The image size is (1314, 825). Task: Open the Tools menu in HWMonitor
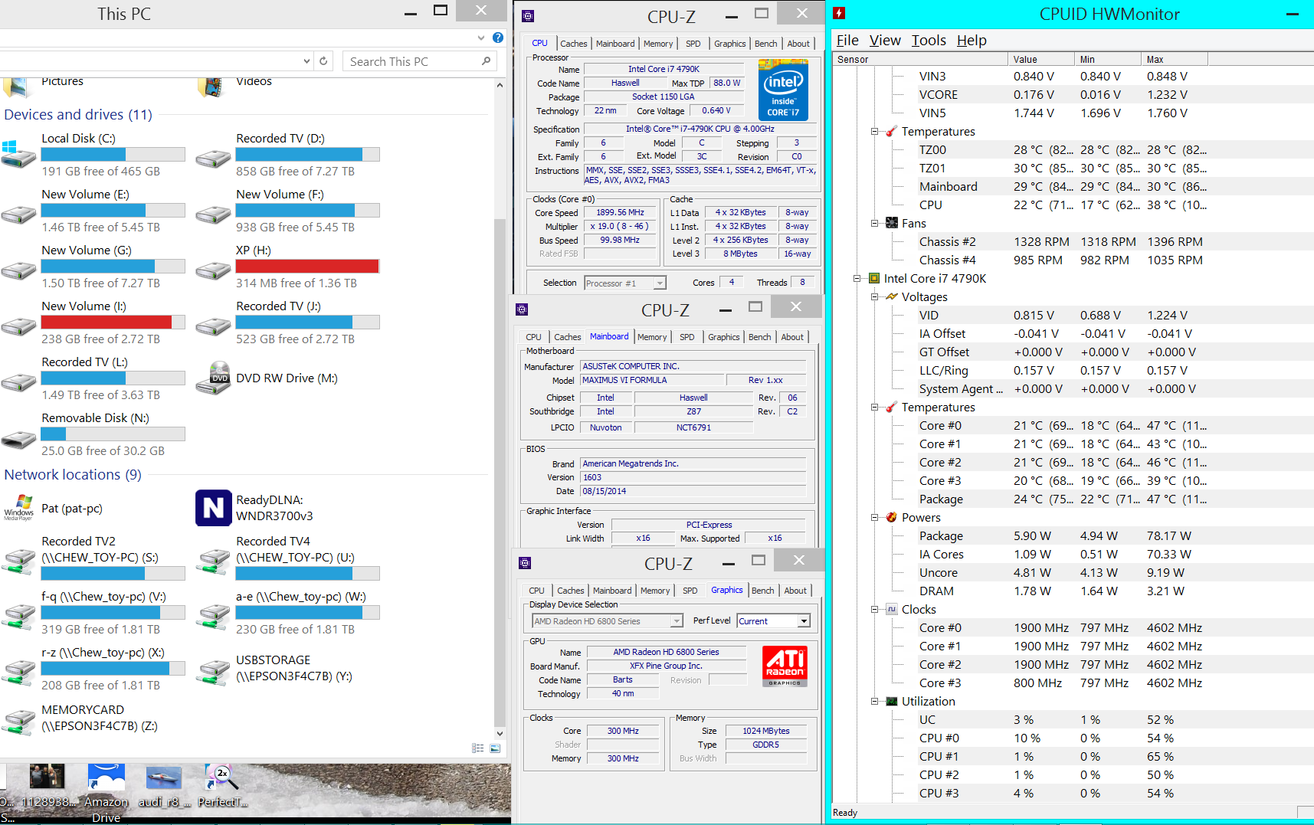(929, 41)
